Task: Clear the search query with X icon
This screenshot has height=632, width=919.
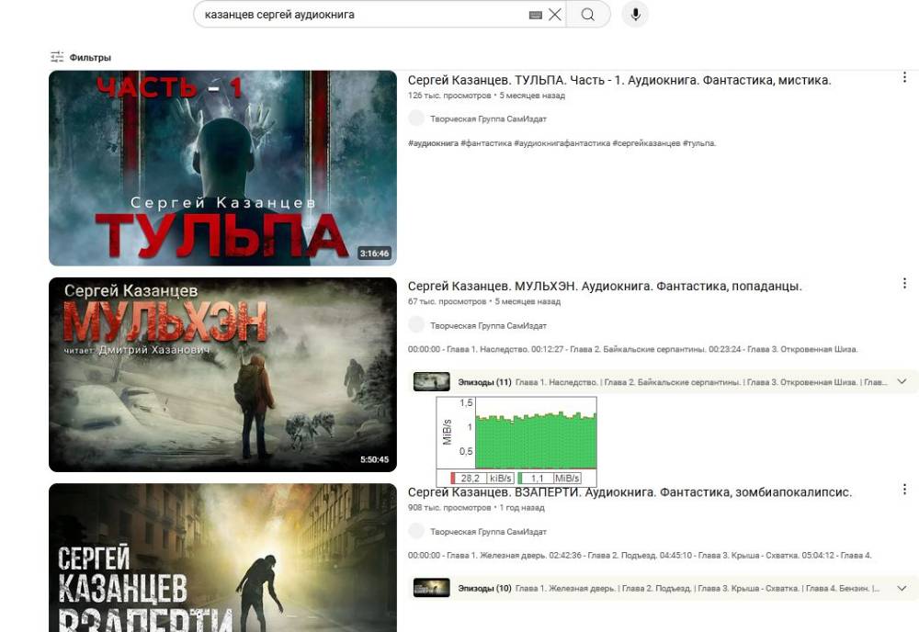Action: click(x=555, y=15)
